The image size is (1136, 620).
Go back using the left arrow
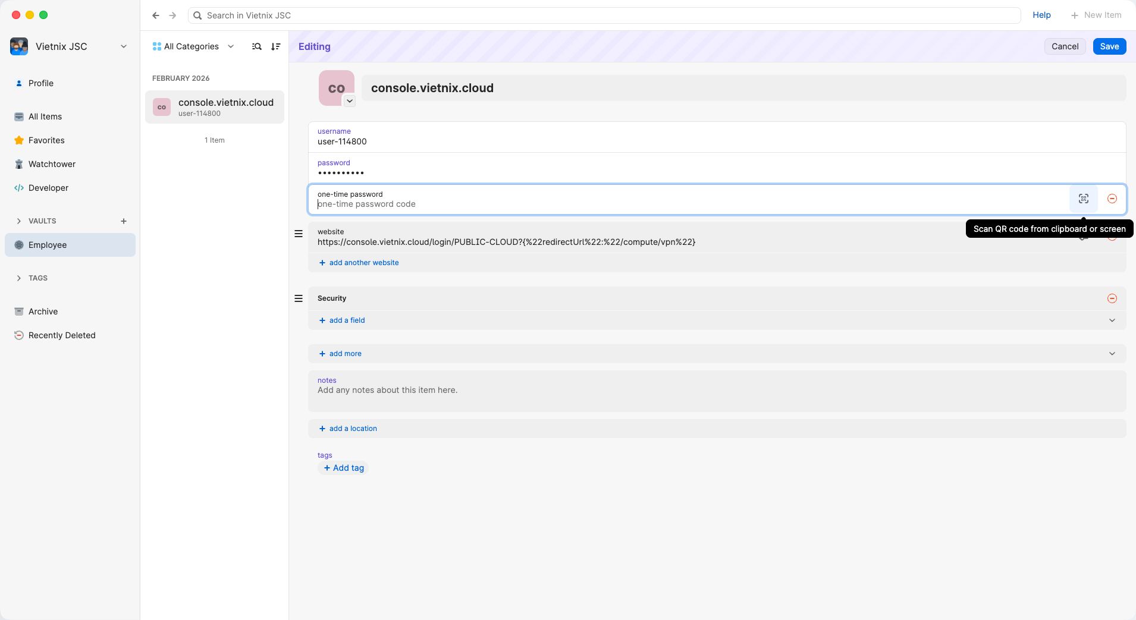coord(156,15)
